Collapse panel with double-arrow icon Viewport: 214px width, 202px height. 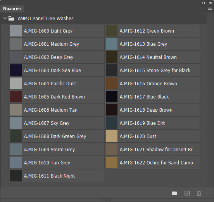(204, 3)
